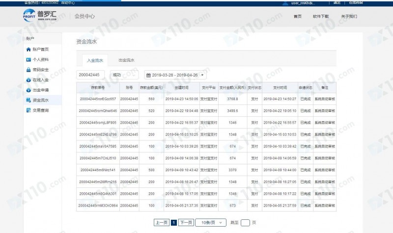Click the 会员中心 heading text
The width and height of the screenshot is (393, 233).
point(84,16)
